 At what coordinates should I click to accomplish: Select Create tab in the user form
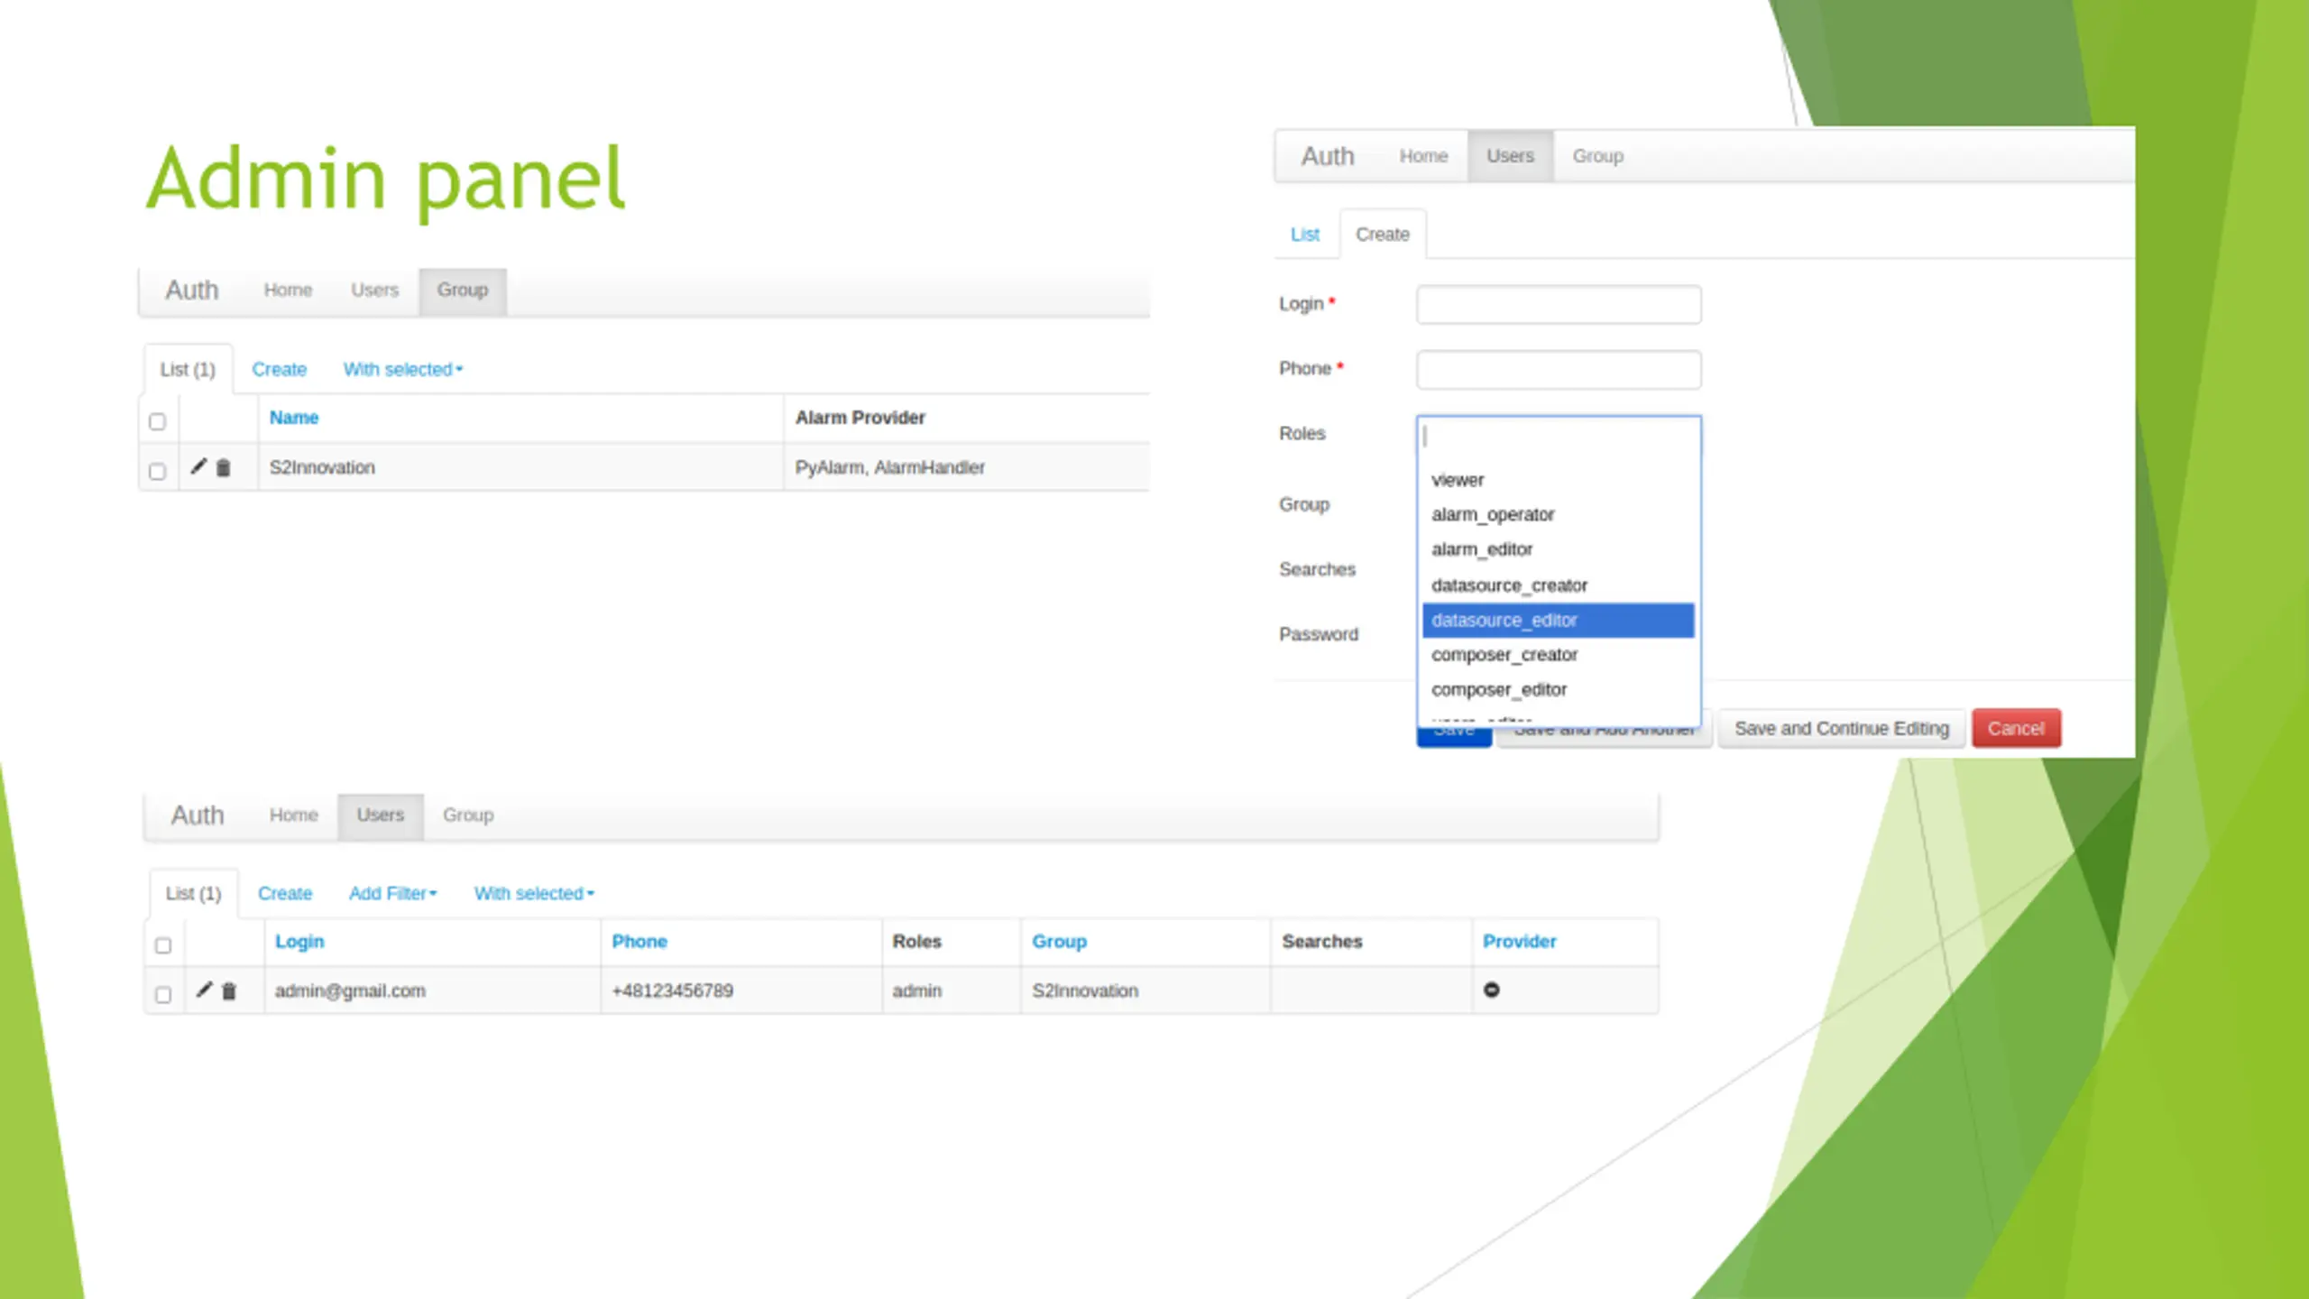click(1383, 235)
